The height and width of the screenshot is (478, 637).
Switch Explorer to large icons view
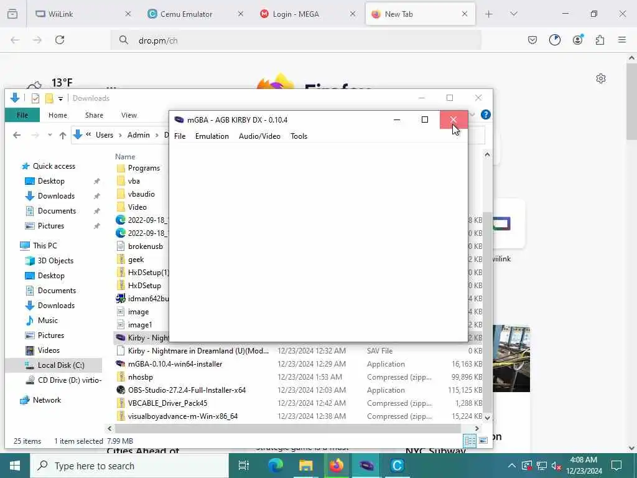pos(483,441)
